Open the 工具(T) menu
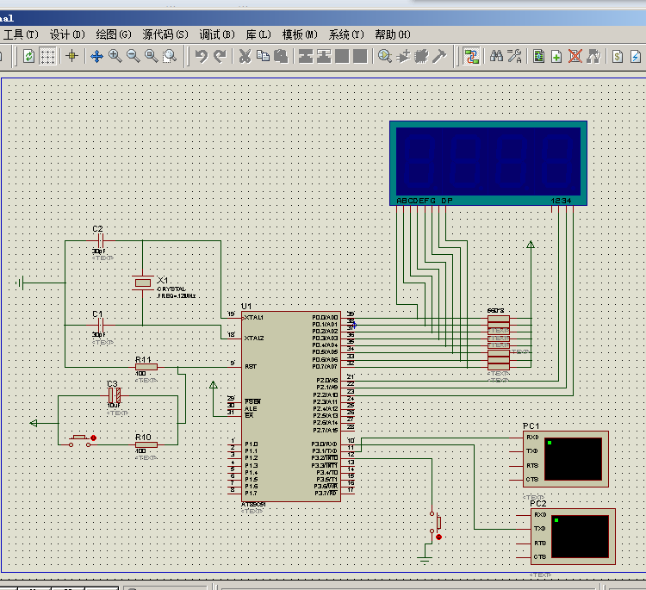The height and width of the screenshot is (590, 646). [x=21, y=34]
